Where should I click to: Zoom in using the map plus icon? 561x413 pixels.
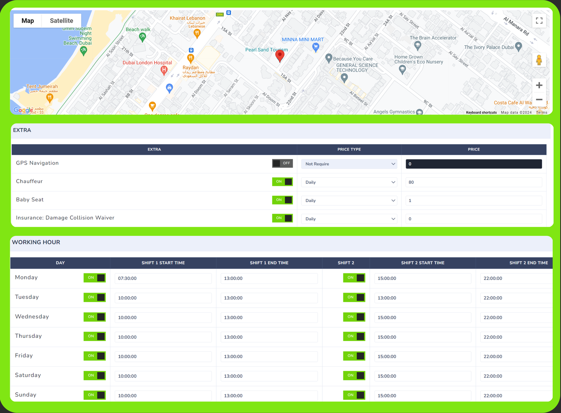pyautogui.click(x=539, y=85)
